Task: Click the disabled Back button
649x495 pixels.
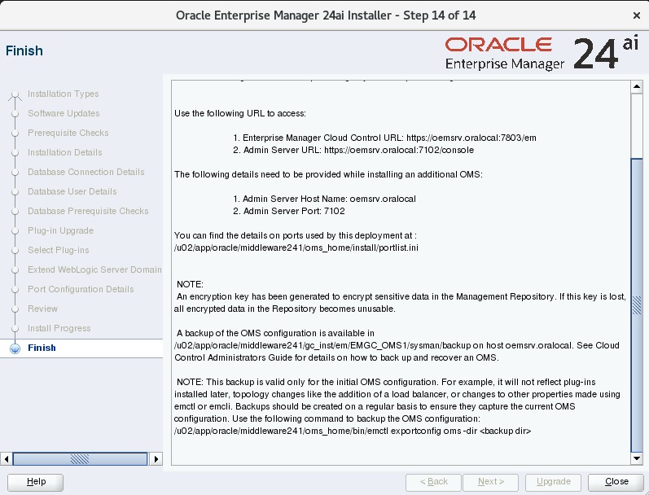Action: pyautogui.click(x=433, y=482)
